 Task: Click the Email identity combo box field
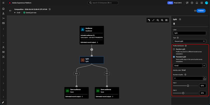[188, 66]
